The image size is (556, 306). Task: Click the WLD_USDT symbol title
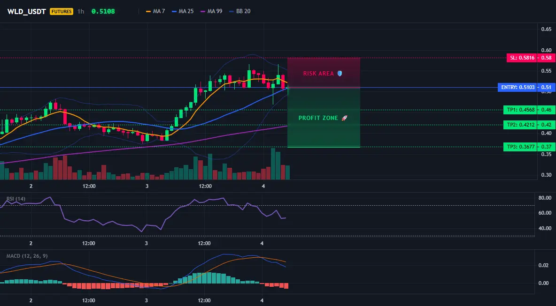coord(27,11)
